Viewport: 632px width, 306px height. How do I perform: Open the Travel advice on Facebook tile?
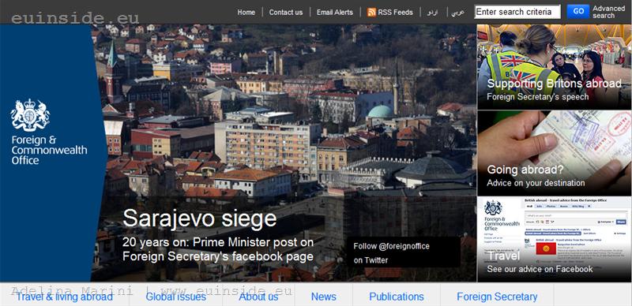click(555, 239)
